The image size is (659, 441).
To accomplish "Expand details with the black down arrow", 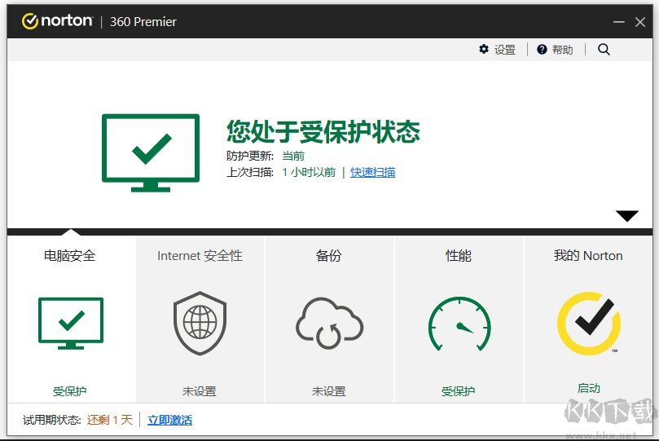I will [x=627, y=216].
